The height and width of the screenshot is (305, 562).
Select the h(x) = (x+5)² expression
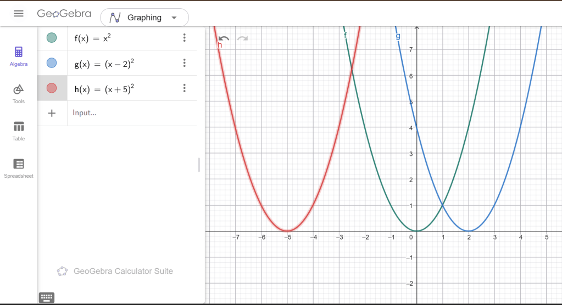(104, 89)
